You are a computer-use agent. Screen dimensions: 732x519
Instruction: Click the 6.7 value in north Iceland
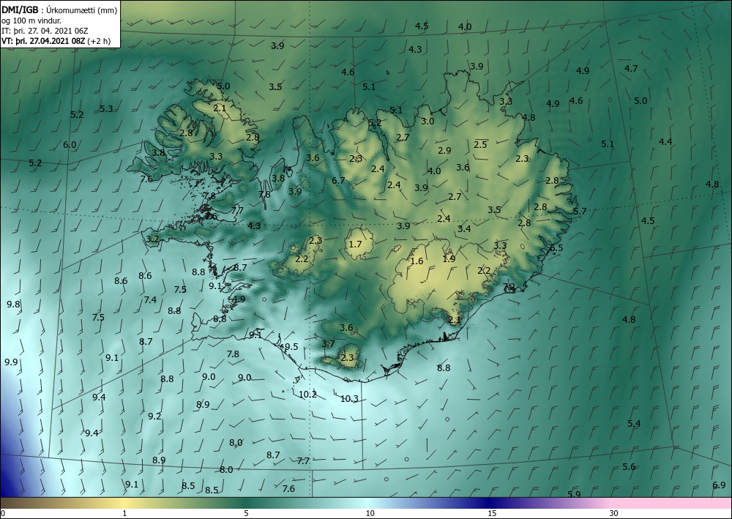tap(338, 180)
